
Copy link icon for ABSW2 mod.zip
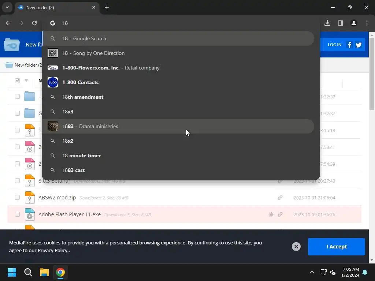[x=280, y=198]
